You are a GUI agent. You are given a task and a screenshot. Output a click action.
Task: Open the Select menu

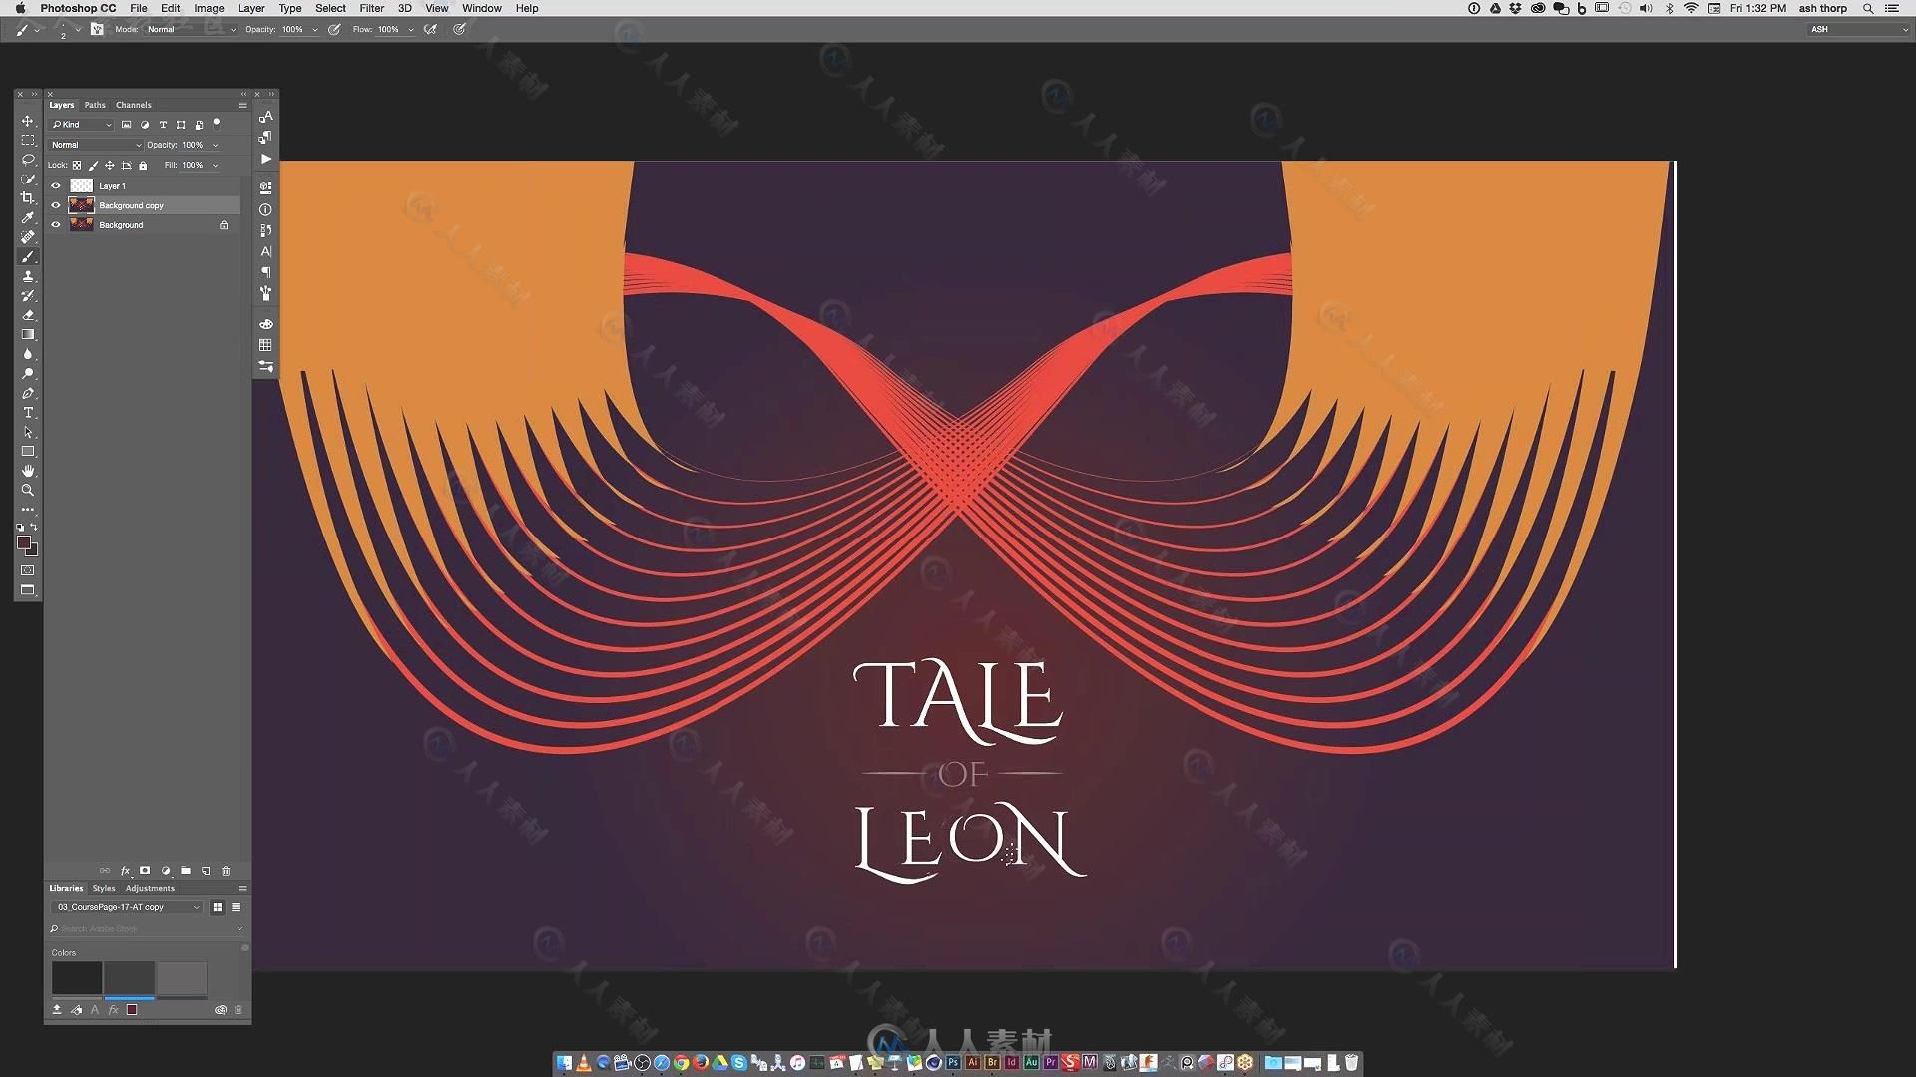pos(329,8)
